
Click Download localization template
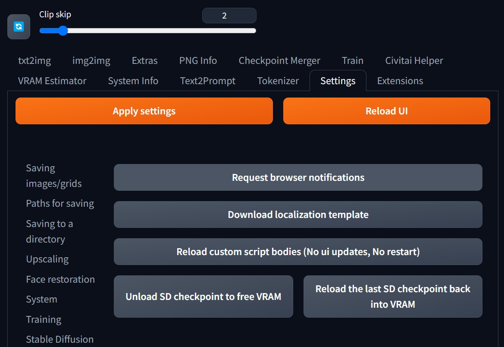pos(298,215)
